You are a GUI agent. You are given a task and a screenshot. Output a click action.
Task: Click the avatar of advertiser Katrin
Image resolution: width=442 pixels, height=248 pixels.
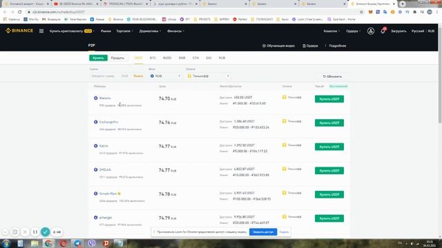tap(95, 145)
